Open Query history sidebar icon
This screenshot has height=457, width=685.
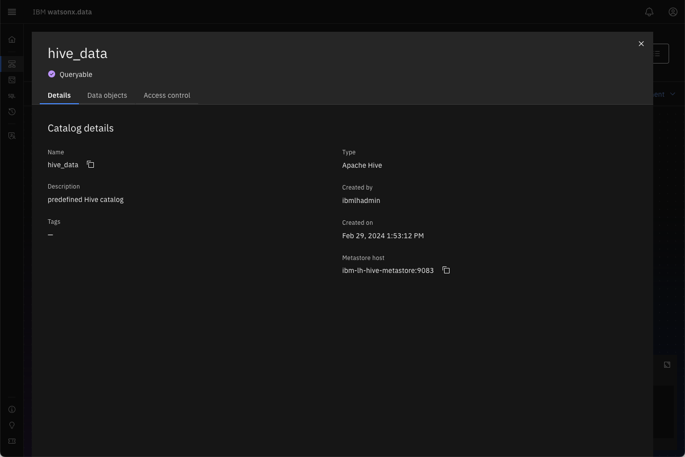pyautogui.click(x=12, y=112)
